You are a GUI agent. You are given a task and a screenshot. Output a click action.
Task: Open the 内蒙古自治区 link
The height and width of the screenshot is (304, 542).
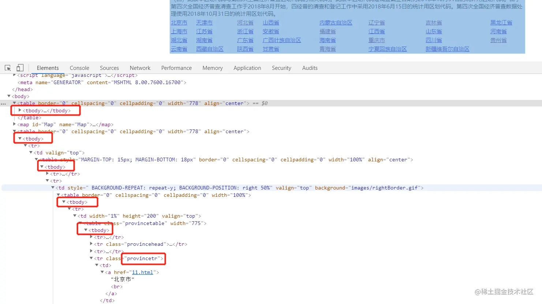click(x=336, y=23)
